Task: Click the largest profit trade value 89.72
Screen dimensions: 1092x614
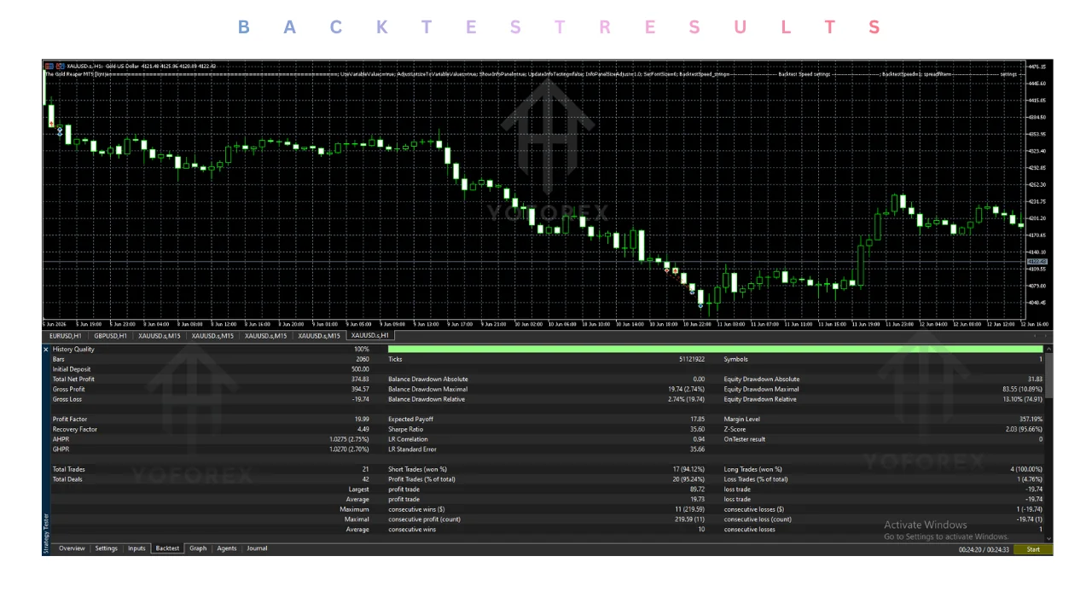Action: (x=697, y=489)
